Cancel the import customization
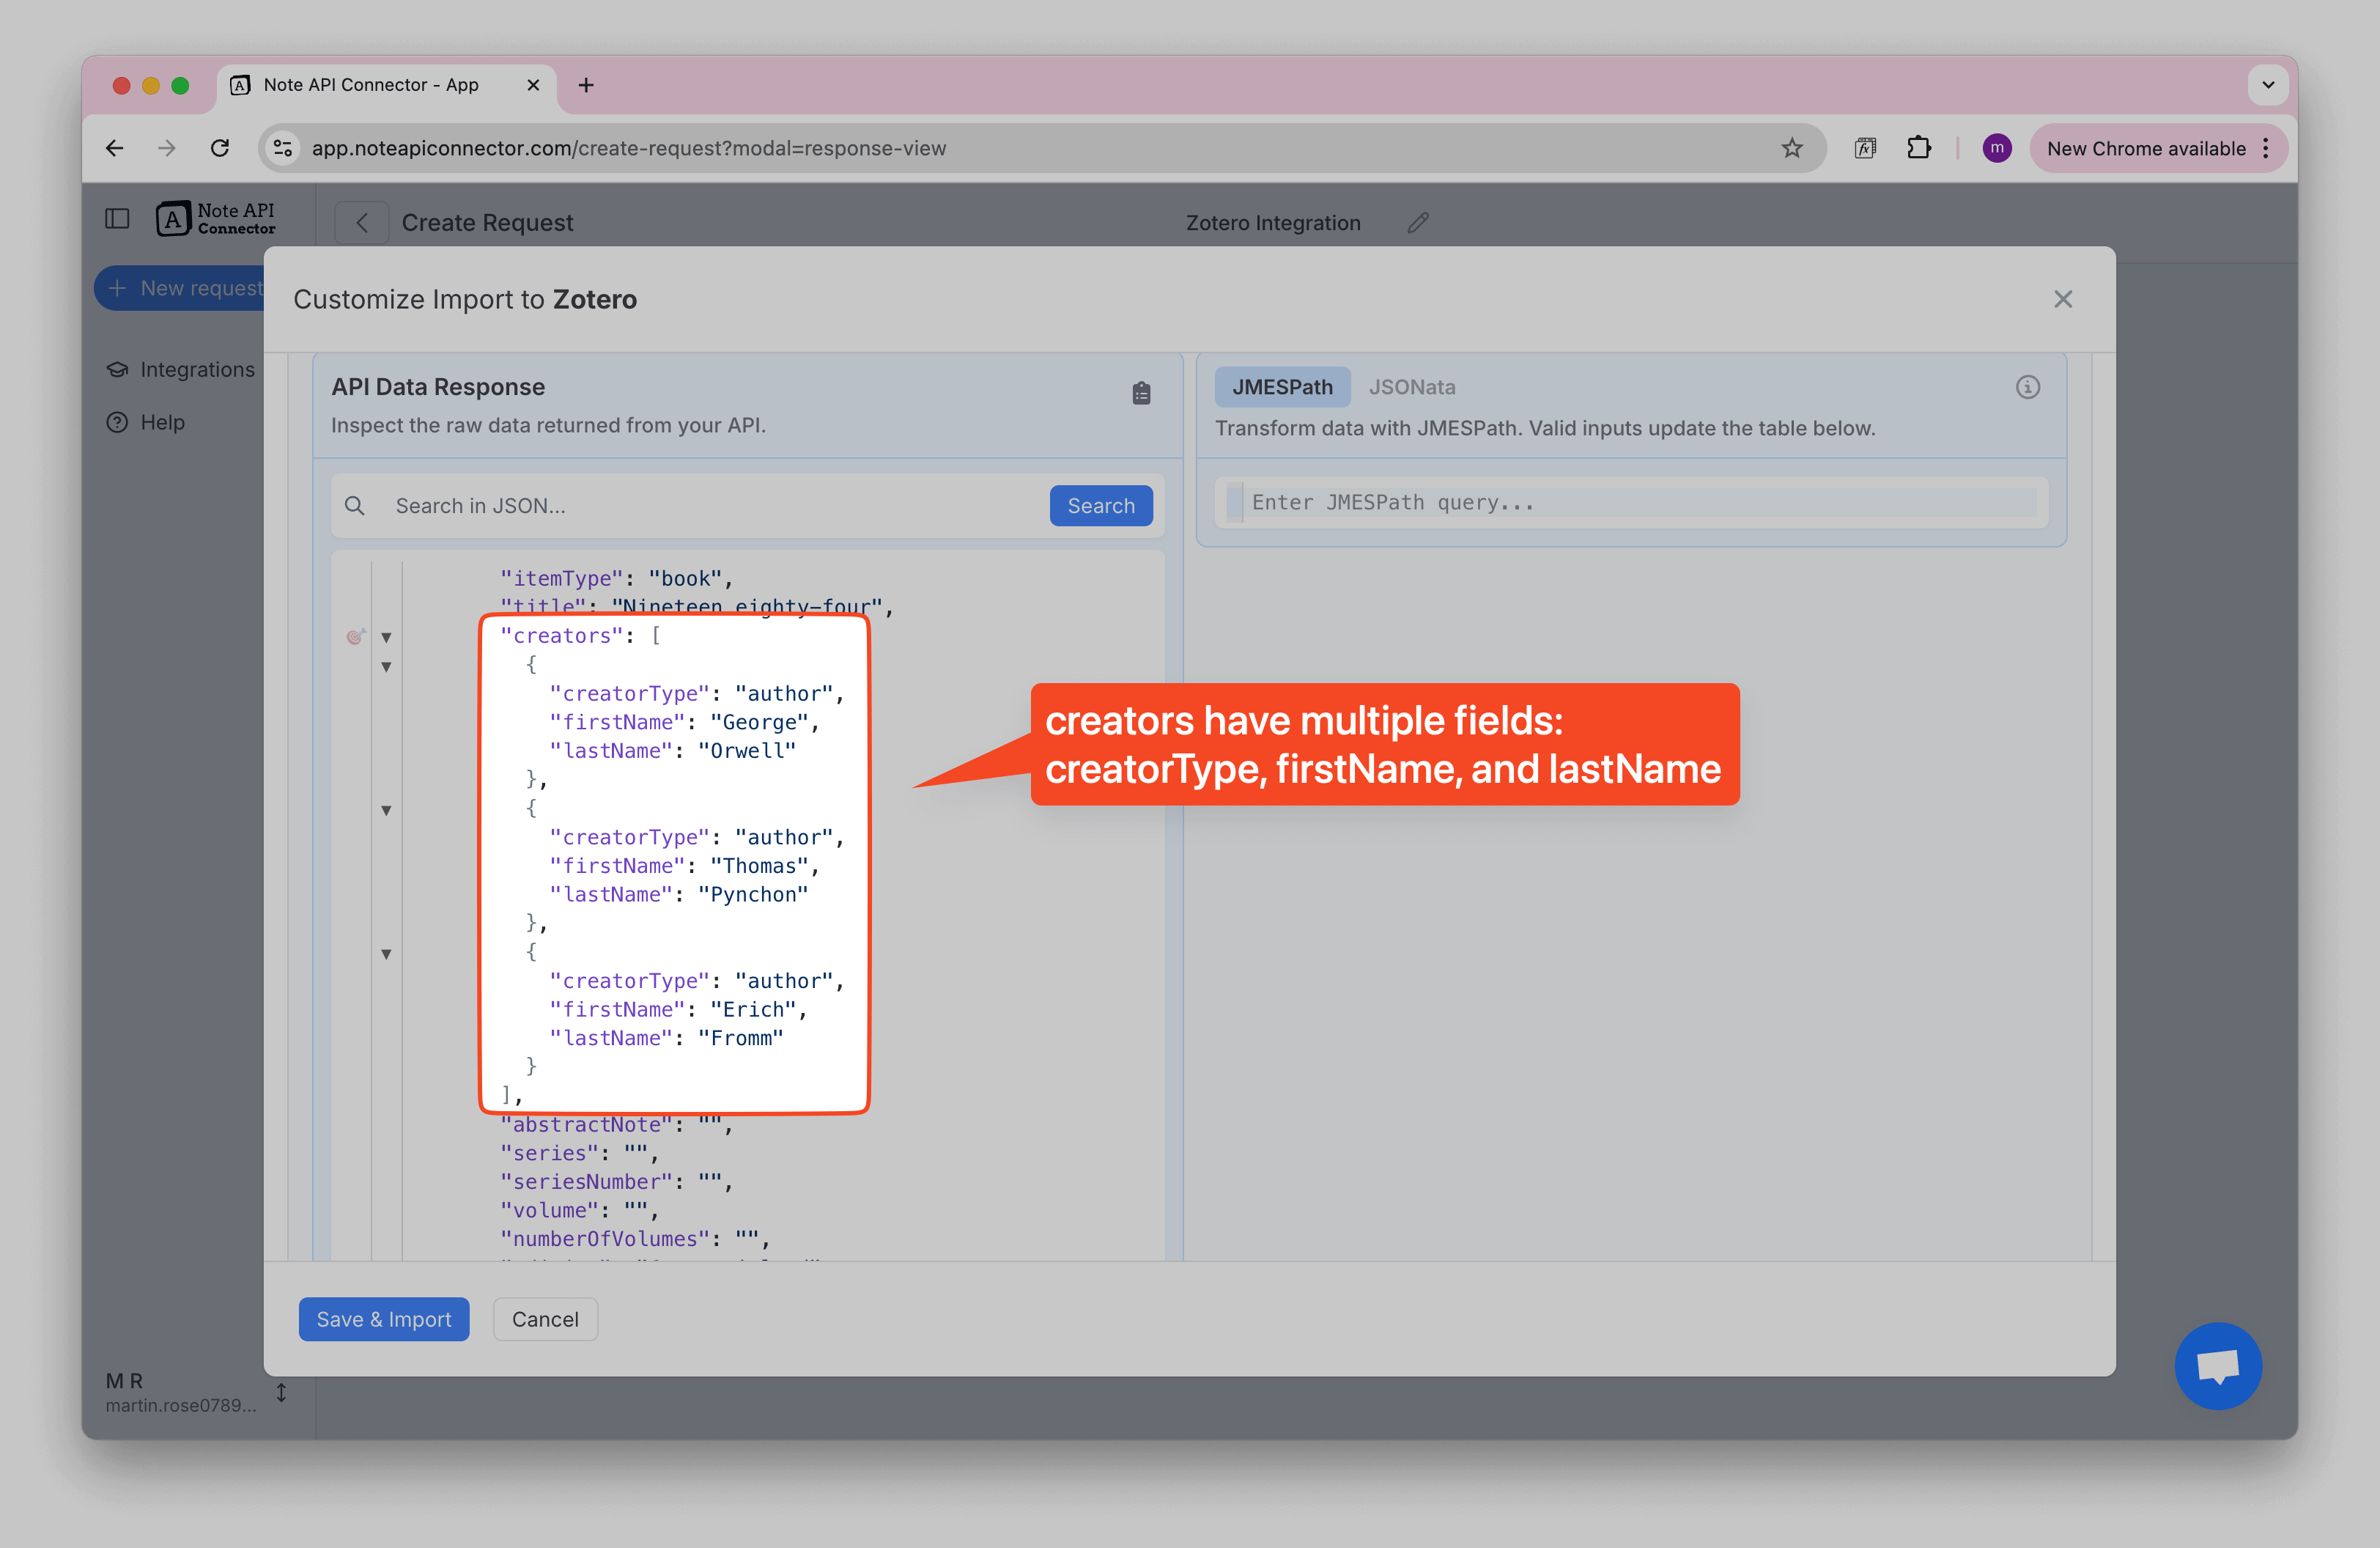2380x1548 pixels. point(545,1319)
